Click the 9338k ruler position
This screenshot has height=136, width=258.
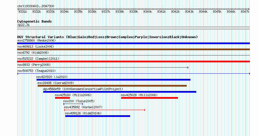[x=120, y=12]
